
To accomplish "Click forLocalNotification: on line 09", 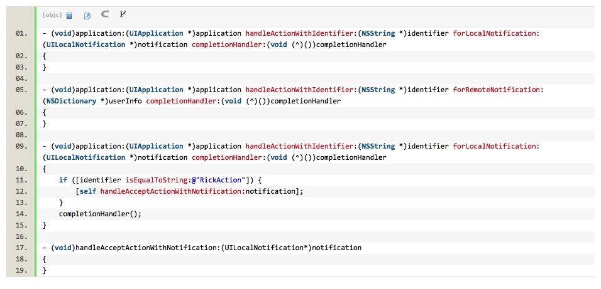I will [497, 146].
